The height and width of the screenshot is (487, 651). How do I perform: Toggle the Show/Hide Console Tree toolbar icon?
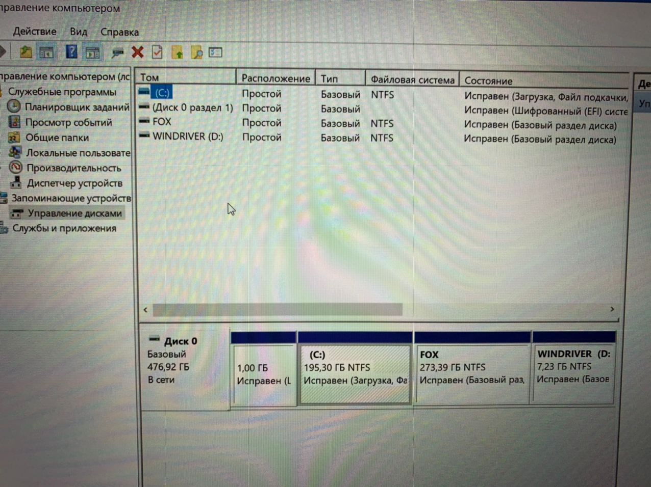click(x=46, y=52)
